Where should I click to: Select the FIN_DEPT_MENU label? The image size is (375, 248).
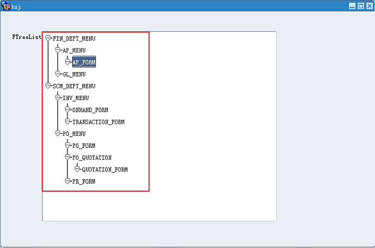coord(74,38)
